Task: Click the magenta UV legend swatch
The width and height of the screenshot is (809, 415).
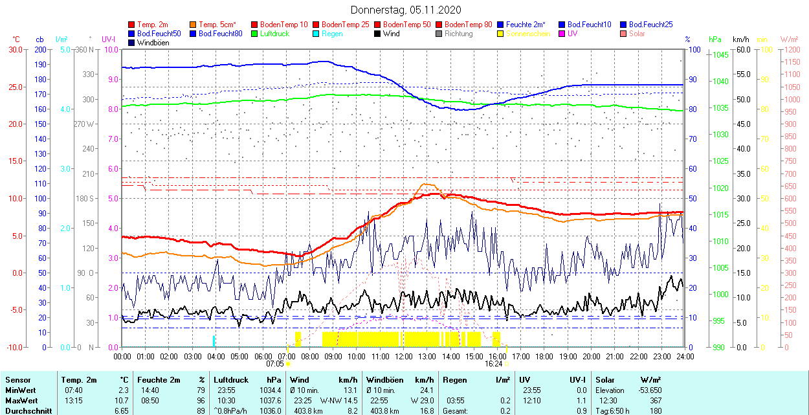Action: [562, 34]
